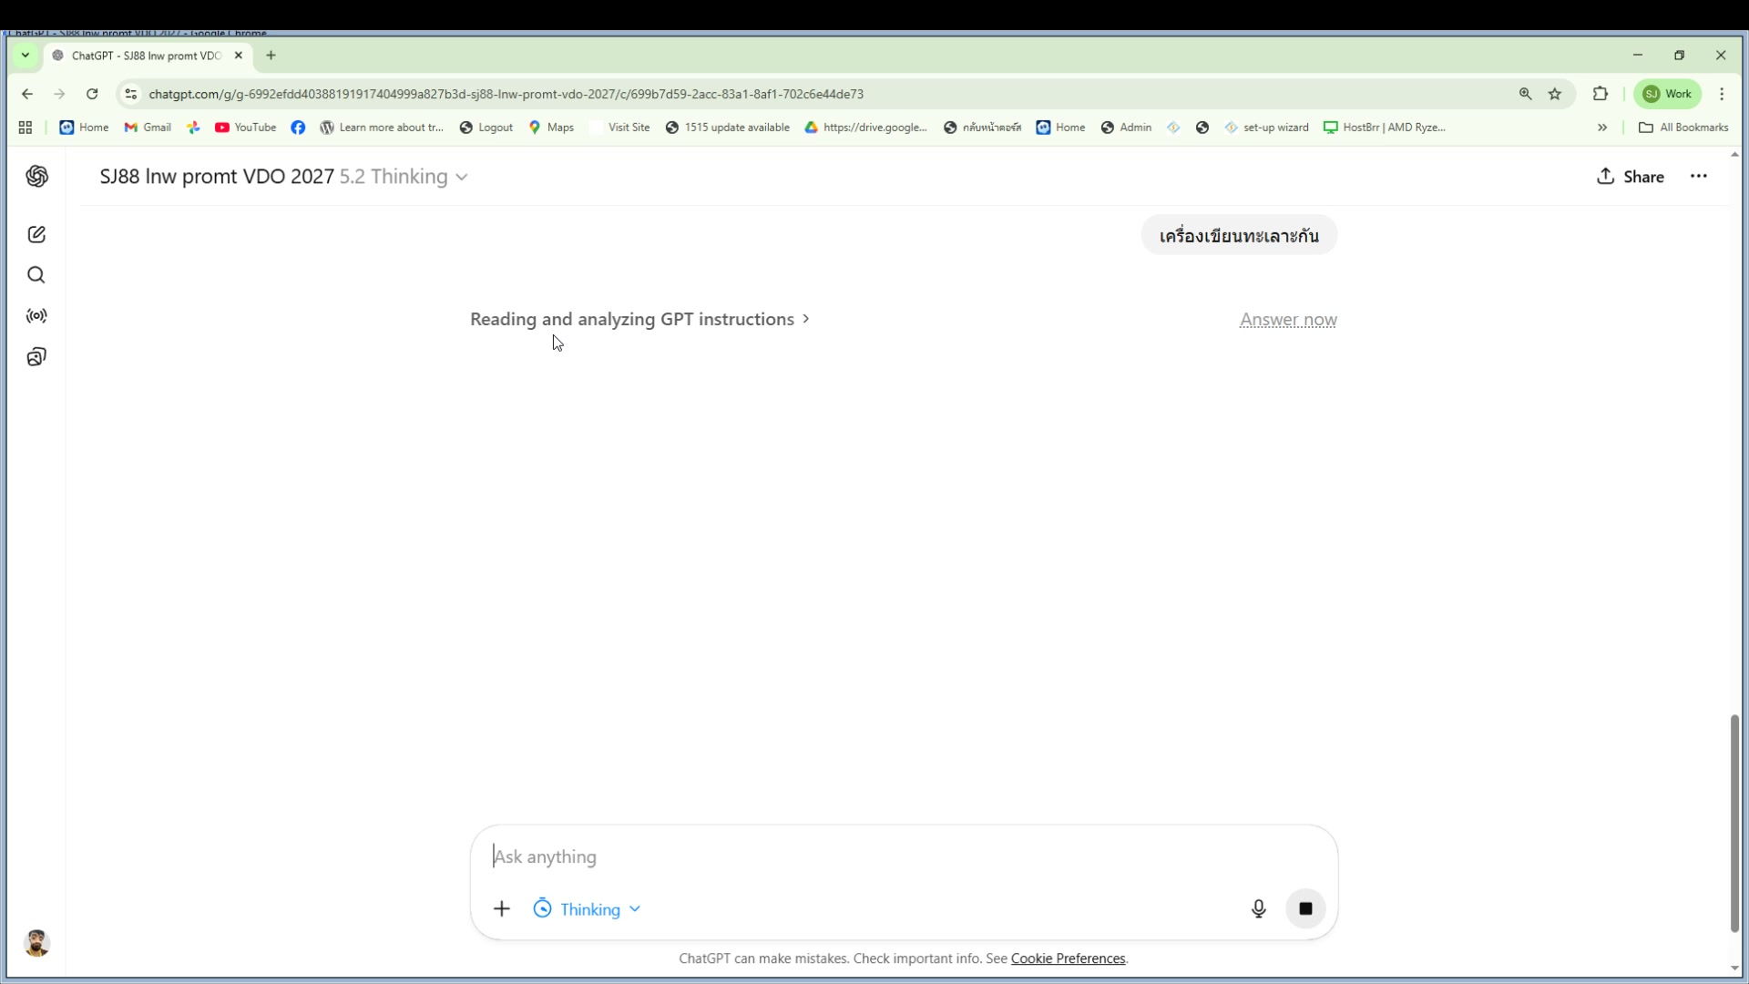Open the conversation three-dot options menu
The image size is (1749, 984).
(1698, 177)
